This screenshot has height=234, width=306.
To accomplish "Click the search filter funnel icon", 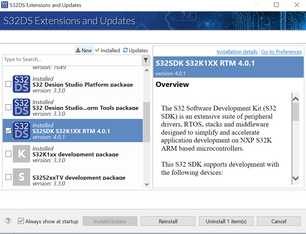I will click(146, 60).
